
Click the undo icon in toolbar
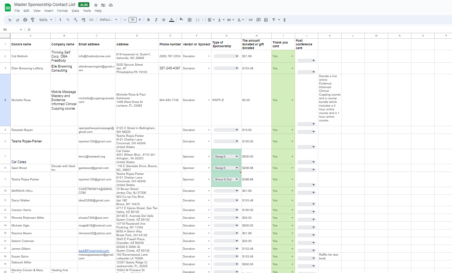(x=10, y=20)
